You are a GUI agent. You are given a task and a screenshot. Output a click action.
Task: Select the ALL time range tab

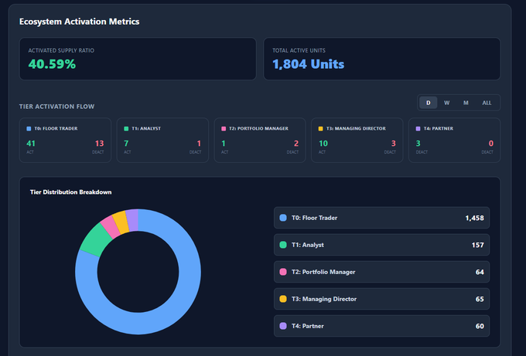coord(487,103)
